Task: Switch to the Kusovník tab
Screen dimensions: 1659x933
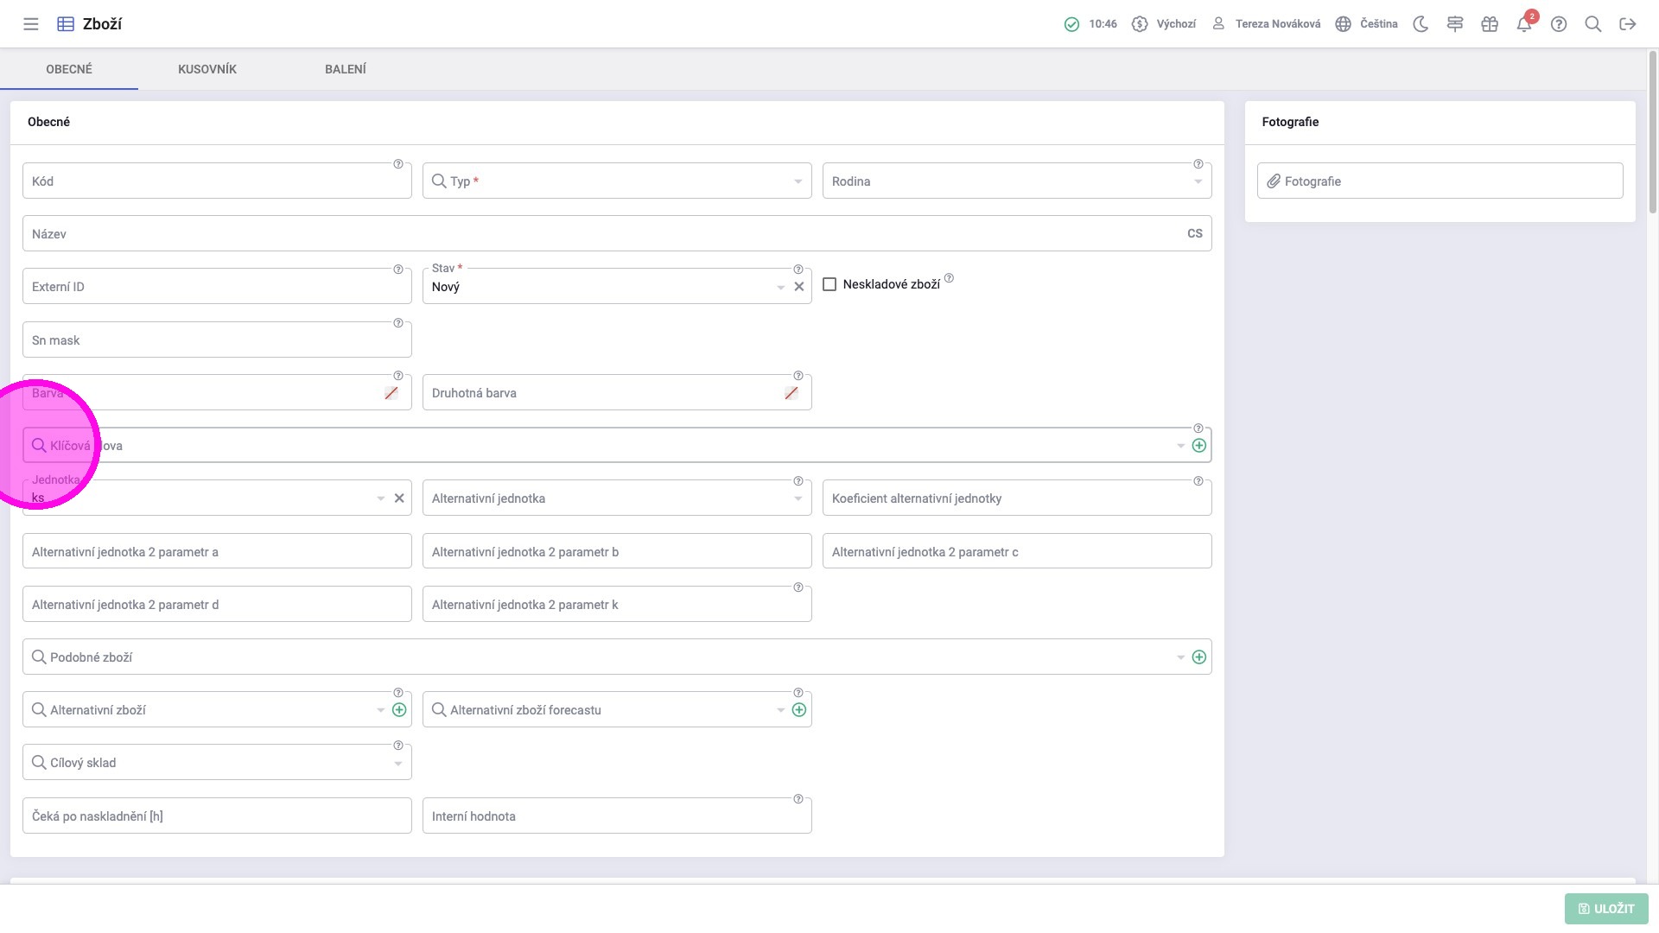Action: tap(207, 69)
